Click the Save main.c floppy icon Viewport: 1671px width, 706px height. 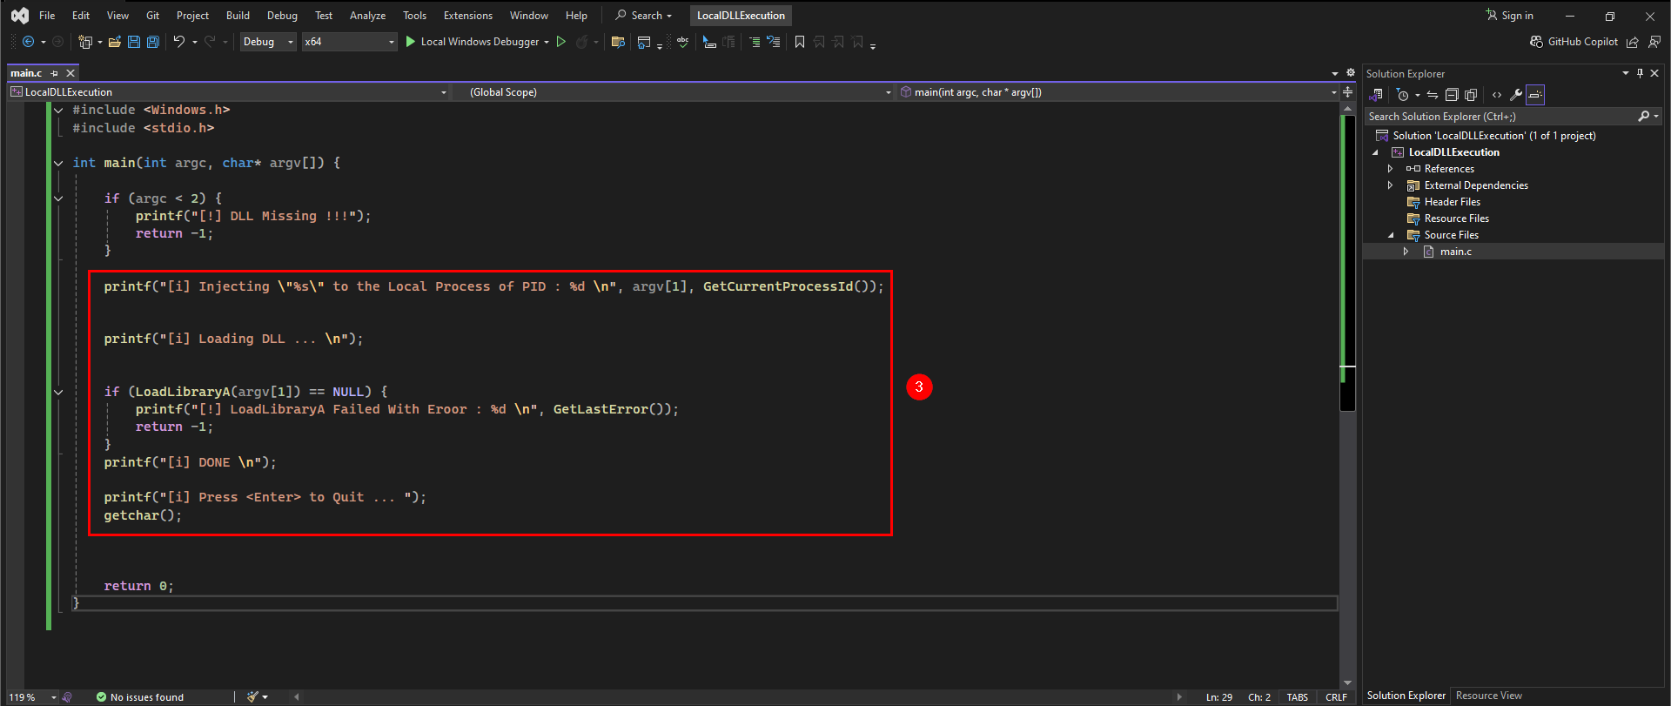pyautogui.click(x=134, y=42)
